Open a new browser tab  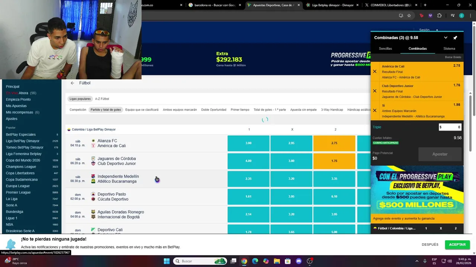425,5
